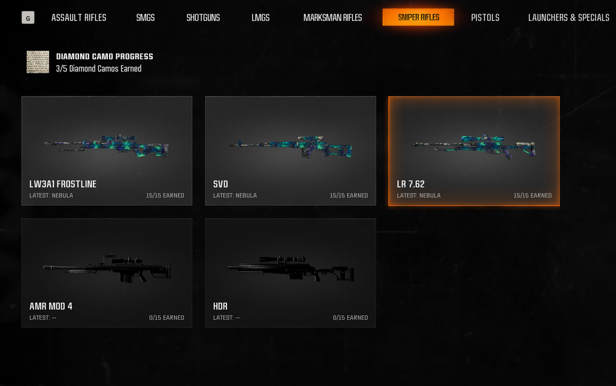Switch to the SMGs tab
This screenshot has width=616, height=386.
click(146, 17)
